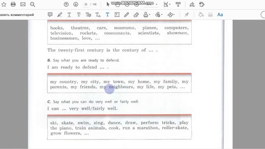Select the insert text at cursor tool
This screenshot has height=149, width=265.
98,15
